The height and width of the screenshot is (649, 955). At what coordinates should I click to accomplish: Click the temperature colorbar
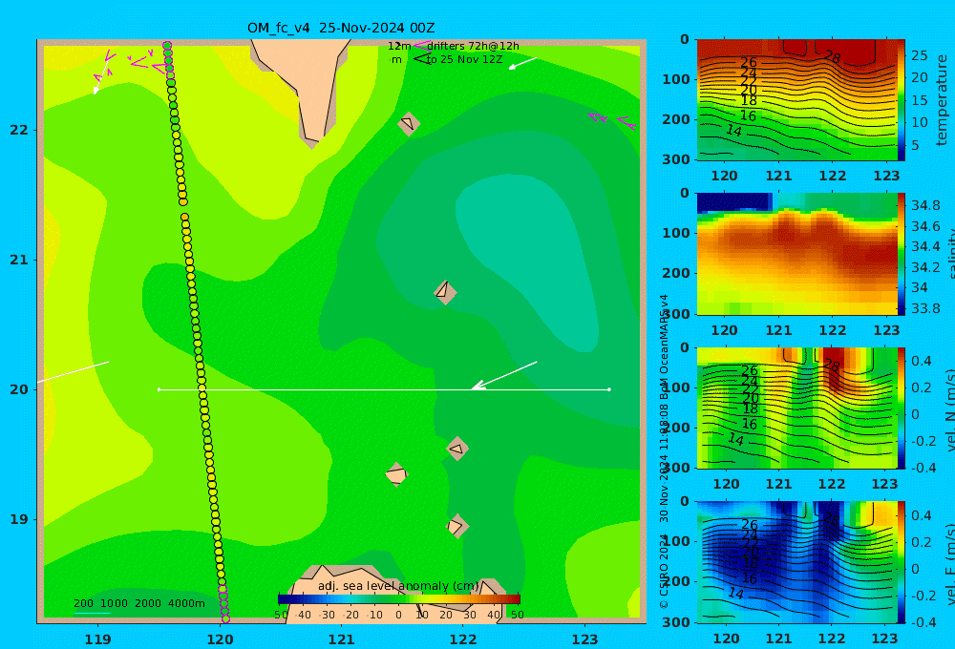902,100
